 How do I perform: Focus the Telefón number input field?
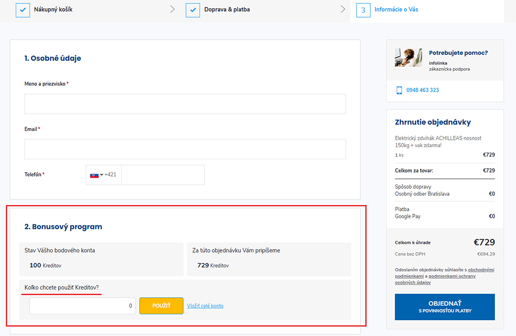click(163, 175)
